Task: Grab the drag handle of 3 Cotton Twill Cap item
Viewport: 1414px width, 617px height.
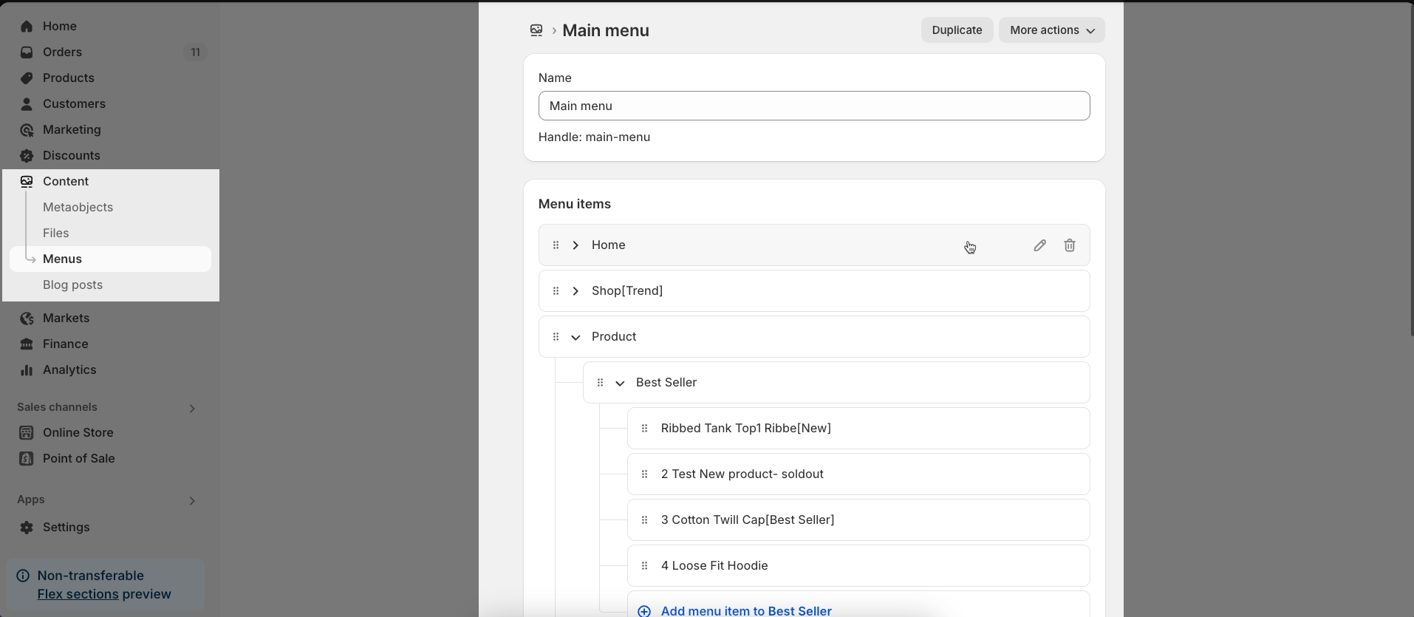Action: point(645,520)
